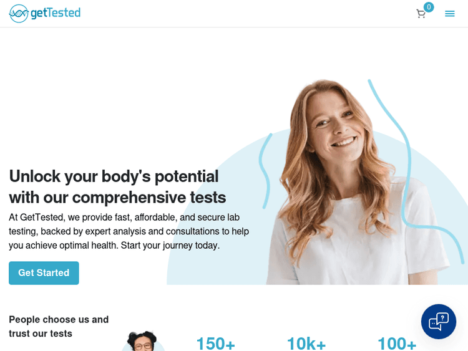Click the 150+ statistic figure
The image size is (468, 351).
[215, 344]
